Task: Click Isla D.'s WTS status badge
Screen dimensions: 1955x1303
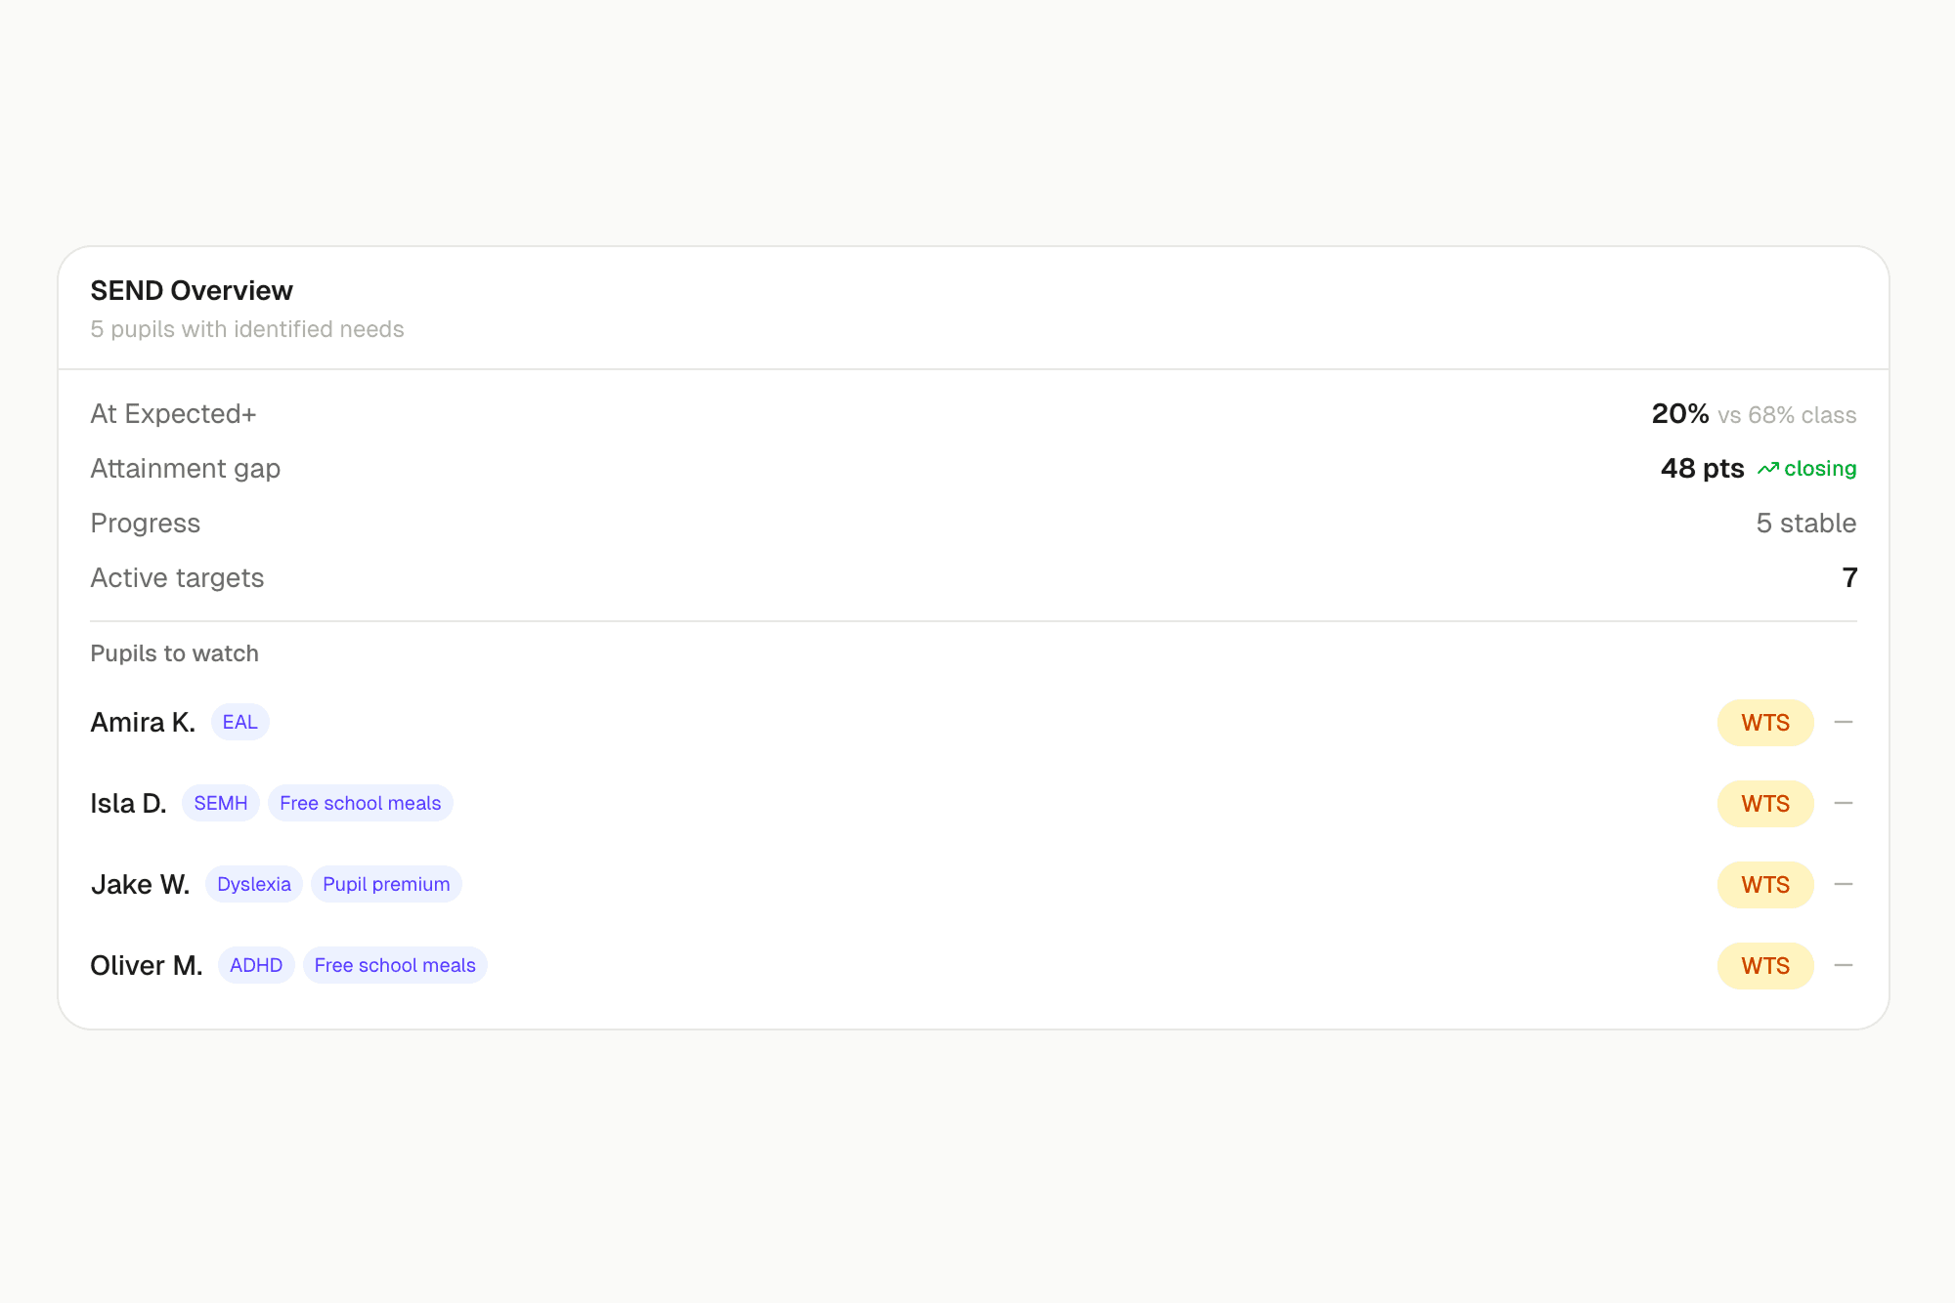Action: coord(1764,804)
